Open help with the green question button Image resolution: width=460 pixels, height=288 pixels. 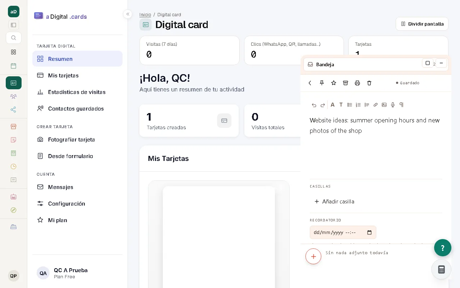pos(443,248)
